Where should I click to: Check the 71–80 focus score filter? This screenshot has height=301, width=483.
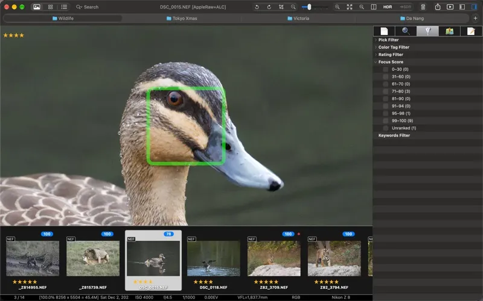click(385, 92)
